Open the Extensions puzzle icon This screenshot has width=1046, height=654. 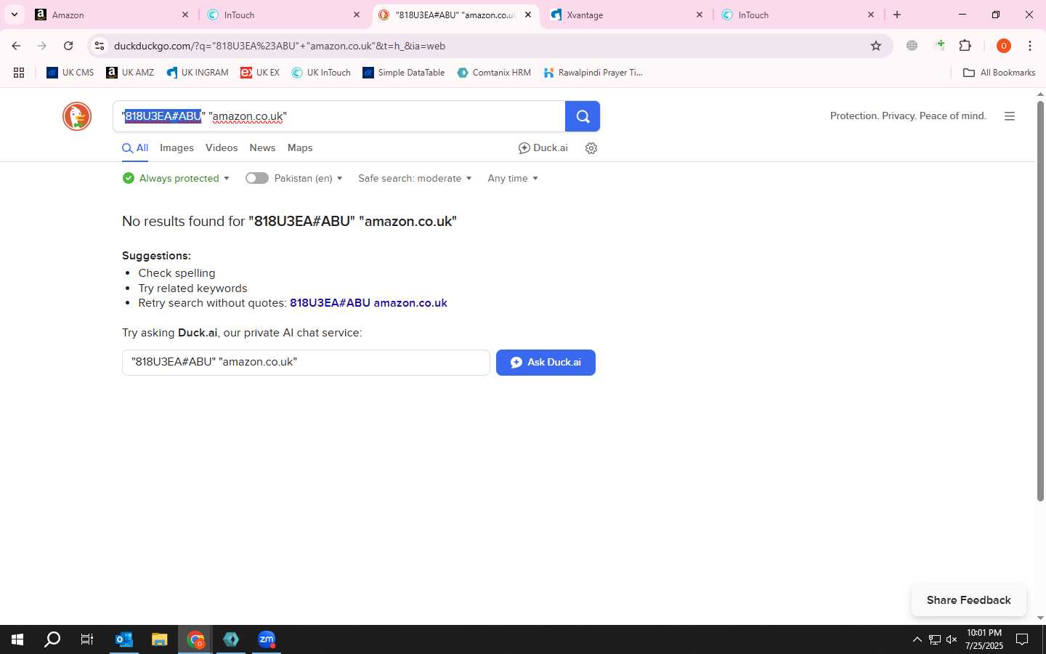pos(965,46)
